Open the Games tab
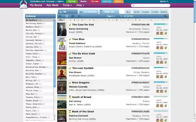 click(95, 1)
